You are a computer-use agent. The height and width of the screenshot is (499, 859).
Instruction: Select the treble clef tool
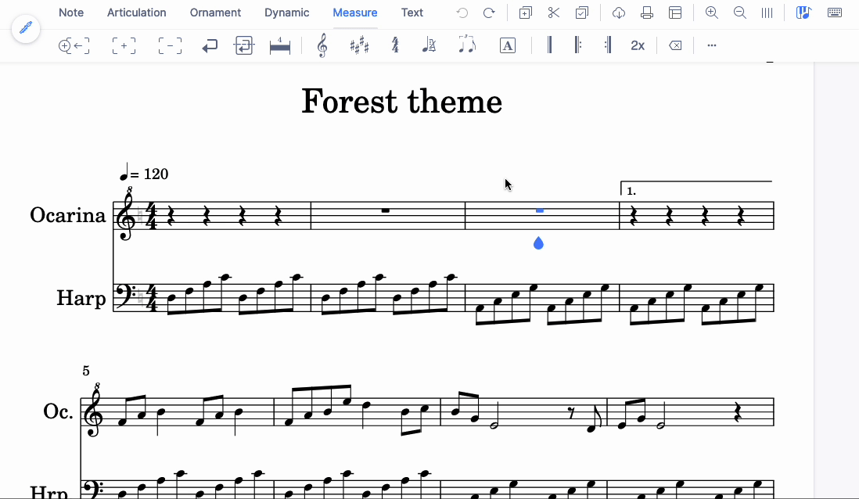(321, 45)
